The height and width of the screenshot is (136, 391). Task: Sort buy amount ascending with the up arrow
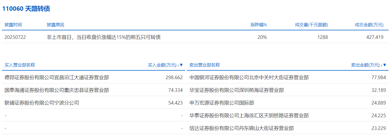click(178, 65)
